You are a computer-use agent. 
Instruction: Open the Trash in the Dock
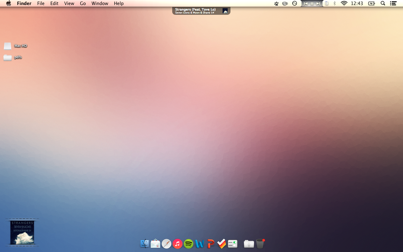click(x=260, y=243)
